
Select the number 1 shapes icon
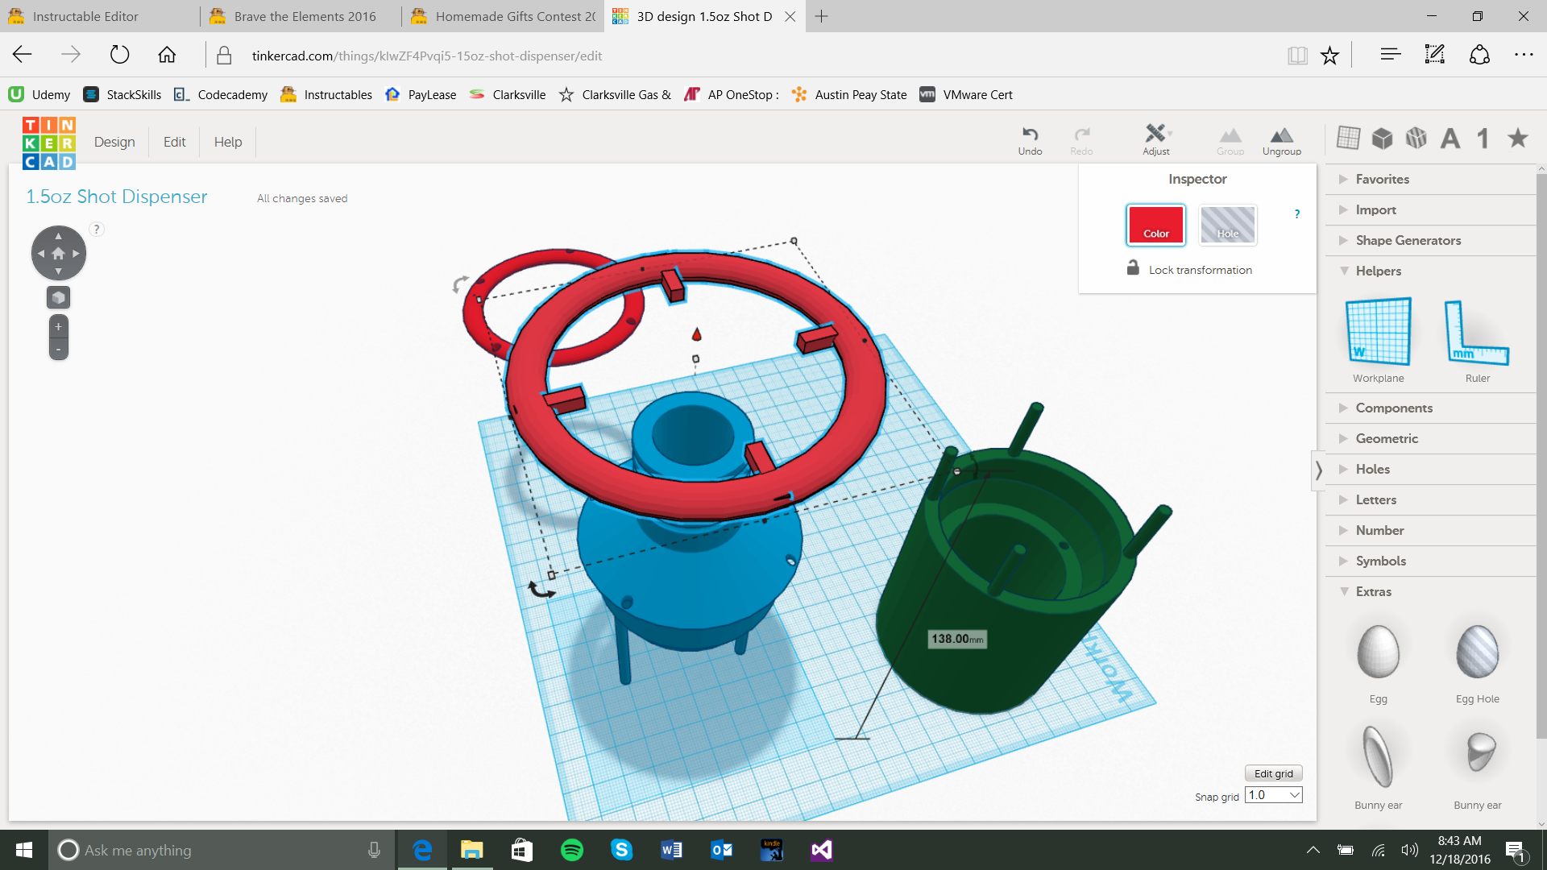(x=1483, y=139)
